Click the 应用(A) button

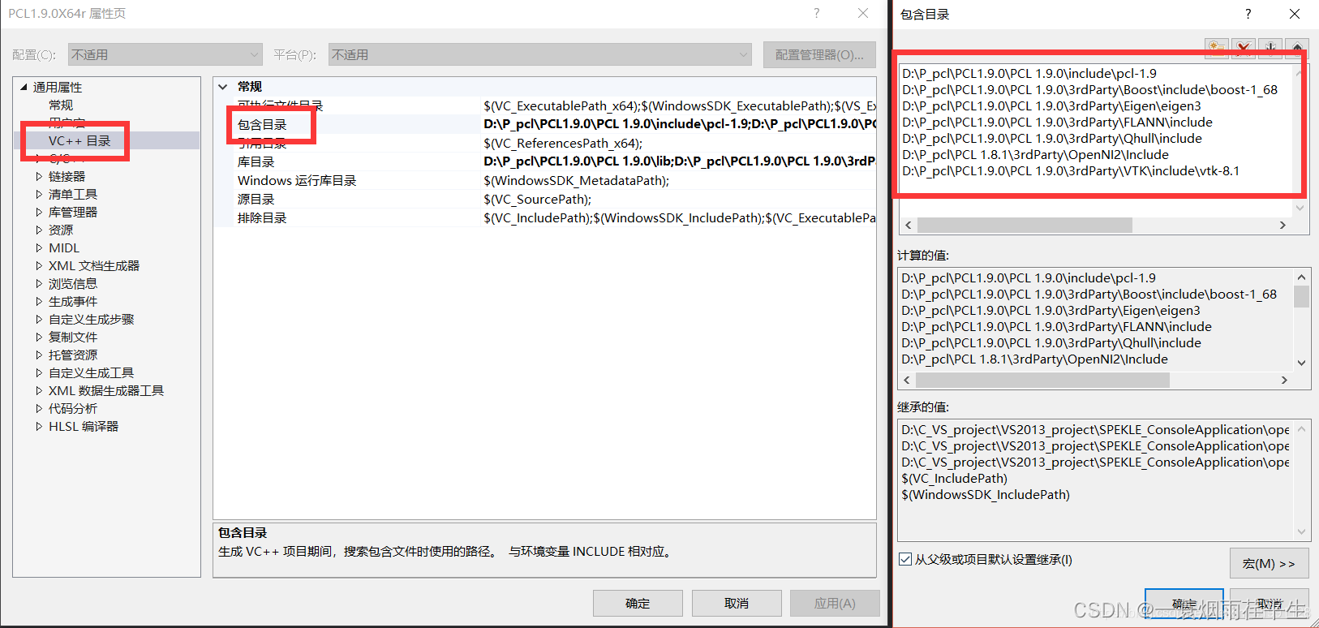click(835, 603)
